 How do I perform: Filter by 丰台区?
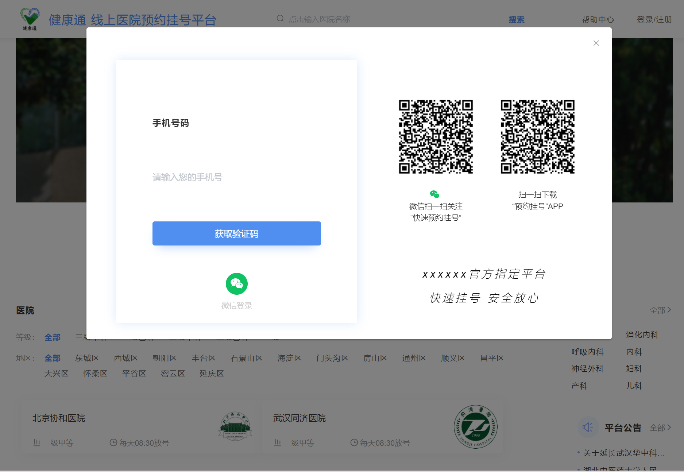(204, 358)
